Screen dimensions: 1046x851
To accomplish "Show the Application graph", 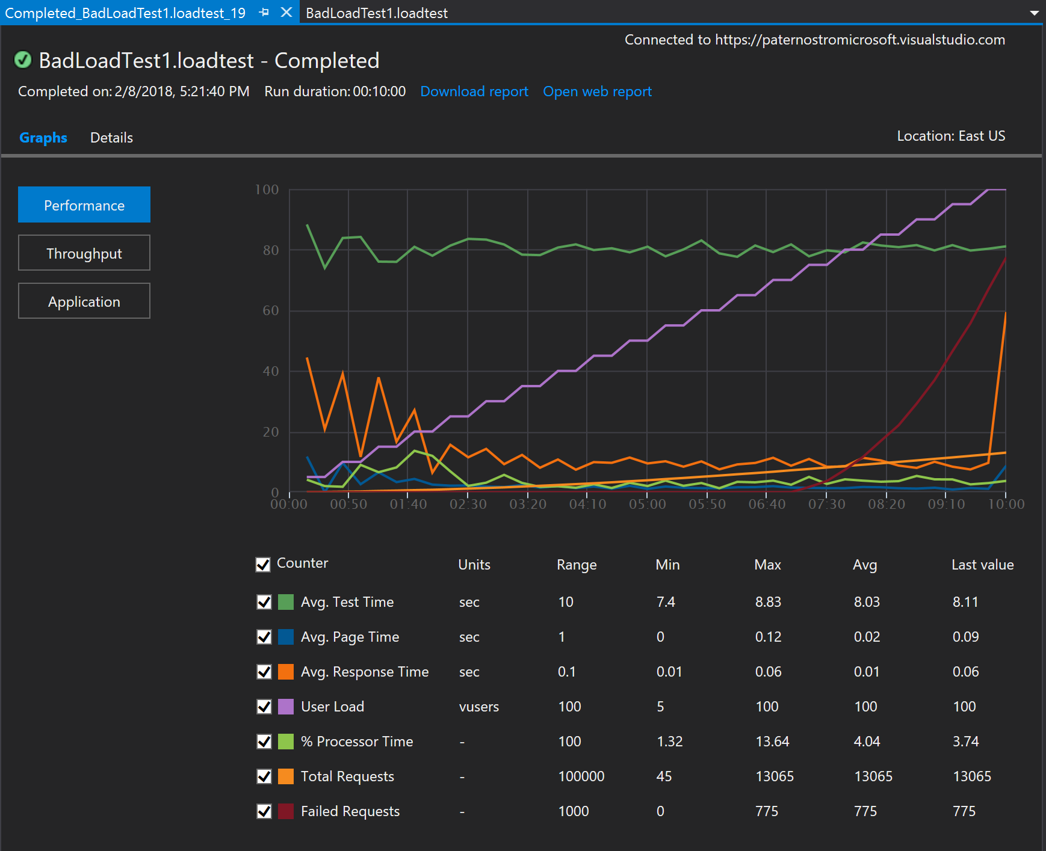I will click(84, 301).
